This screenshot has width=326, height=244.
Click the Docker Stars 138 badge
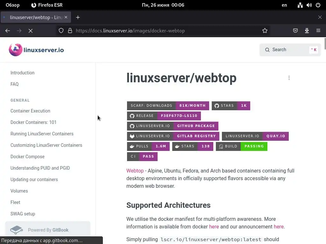193,146
